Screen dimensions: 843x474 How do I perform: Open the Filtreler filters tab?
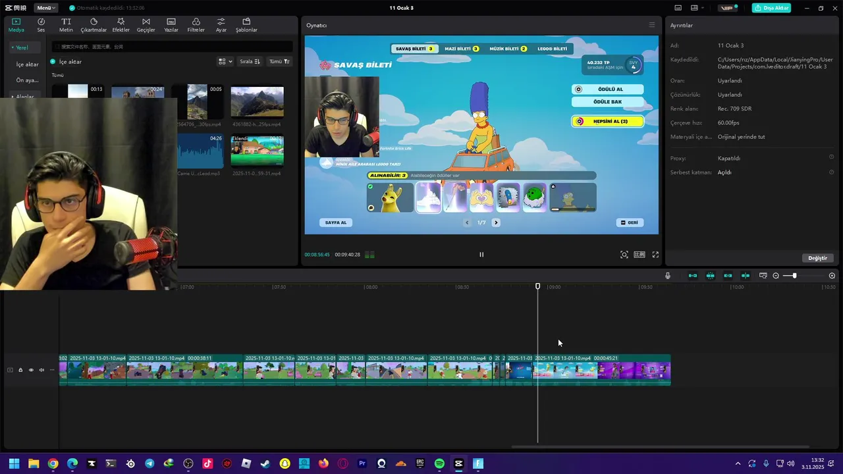[196, 25]
